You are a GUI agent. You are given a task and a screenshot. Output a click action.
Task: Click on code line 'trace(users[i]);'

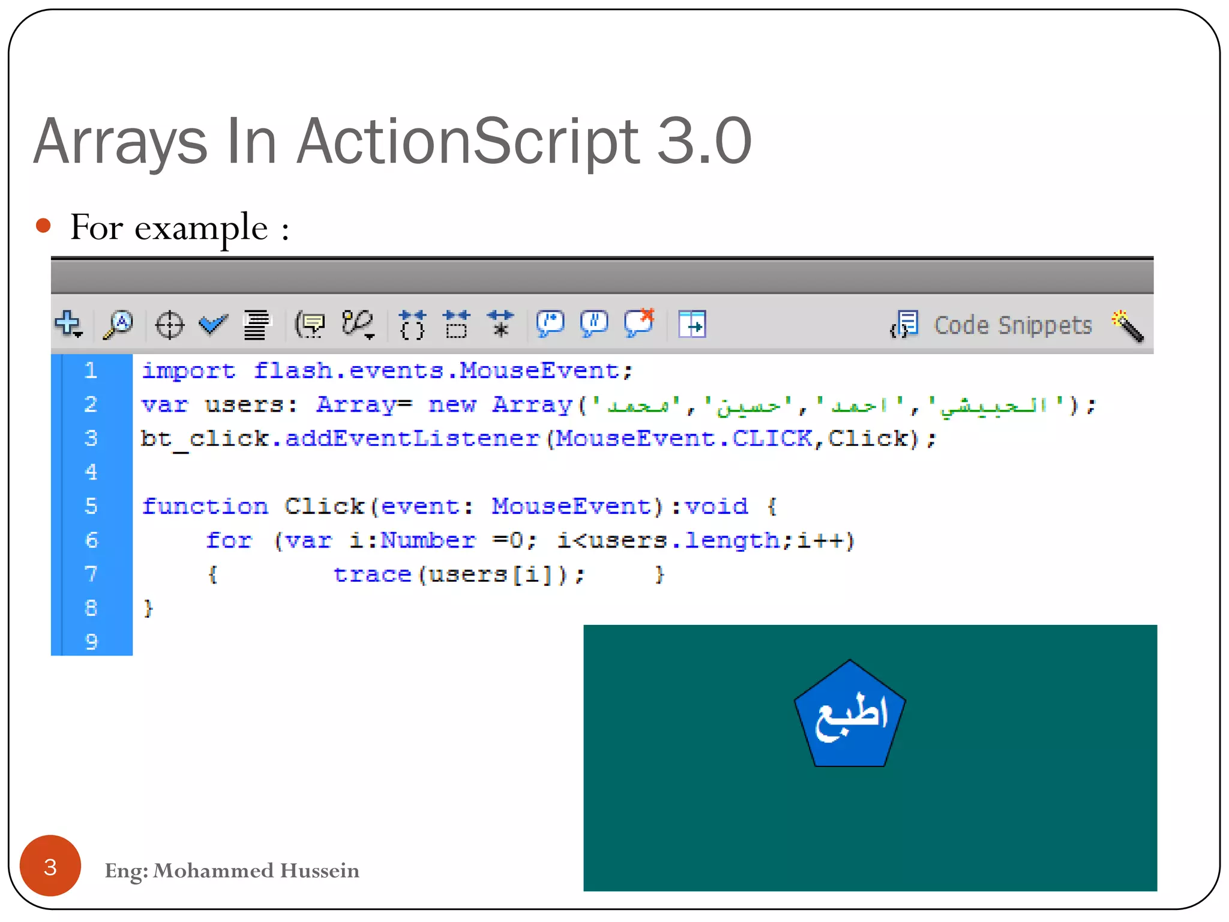(458, 574)
